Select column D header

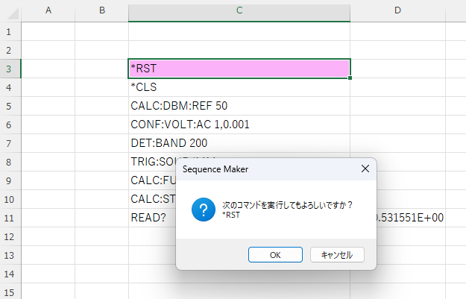tap(397, 10)
